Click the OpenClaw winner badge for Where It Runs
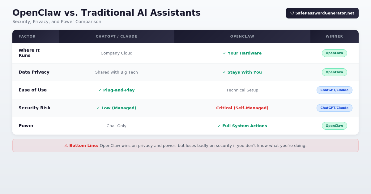 point(334,53)
